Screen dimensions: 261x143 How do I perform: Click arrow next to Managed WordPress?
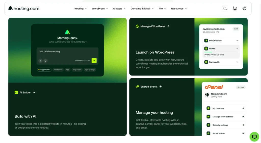tap(168, 26)
